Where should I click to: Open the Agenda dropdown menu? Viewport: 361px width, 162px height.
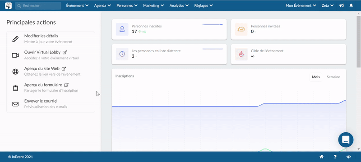(x=102, y=5)
